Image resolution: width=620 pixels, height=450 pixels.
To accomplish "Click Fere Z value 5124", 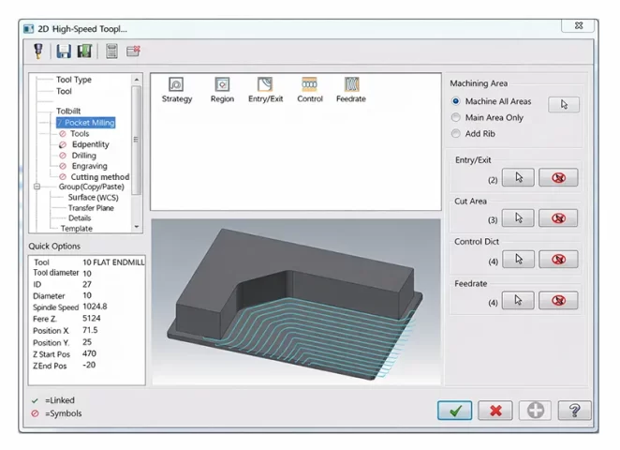I will (x=92, y=318).
